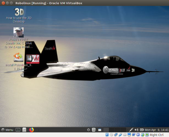Launch the Install Robolinux installer icon
This screenshot has height=137, width=169.
point(18,57)
